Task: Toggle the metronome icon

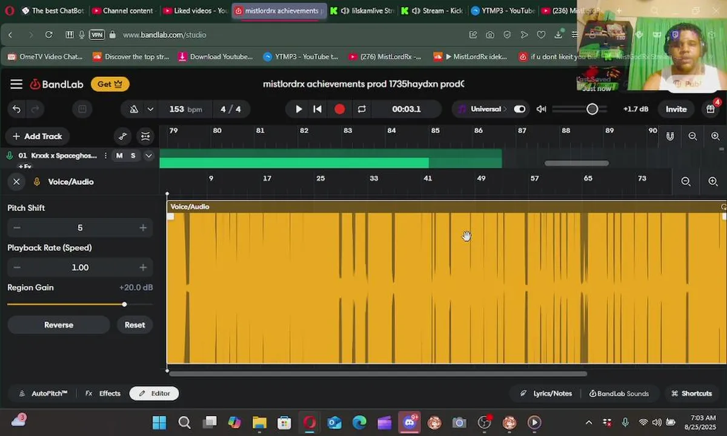Action: pos(134,109)
